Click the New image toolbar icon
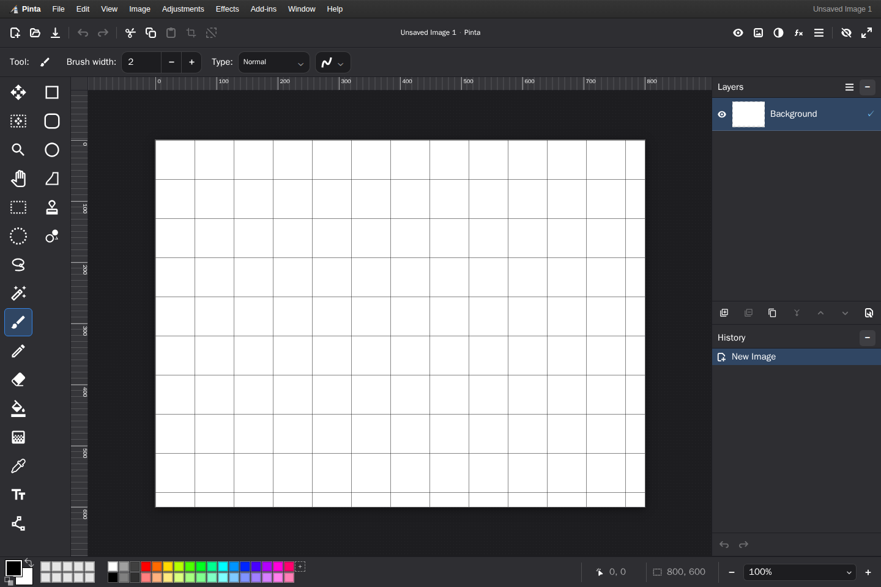 coord(15,33)
